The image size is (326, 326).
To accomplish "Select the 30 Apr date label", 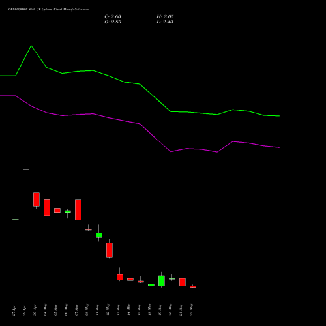I will click(x=35, y=311).
